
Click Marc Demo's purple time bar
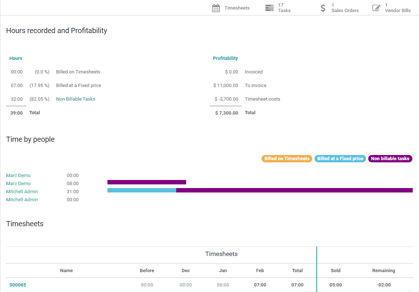click(x=147, y=182)
